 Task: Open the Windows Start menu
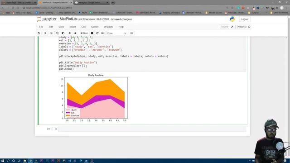(x=3, y=161)
